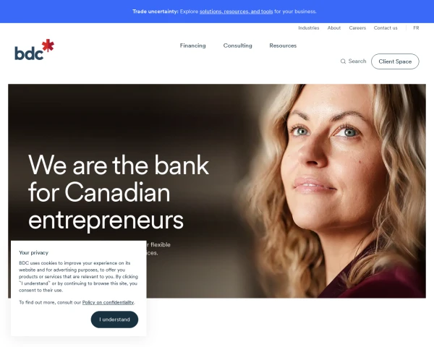Open the Contact us link

386,28
